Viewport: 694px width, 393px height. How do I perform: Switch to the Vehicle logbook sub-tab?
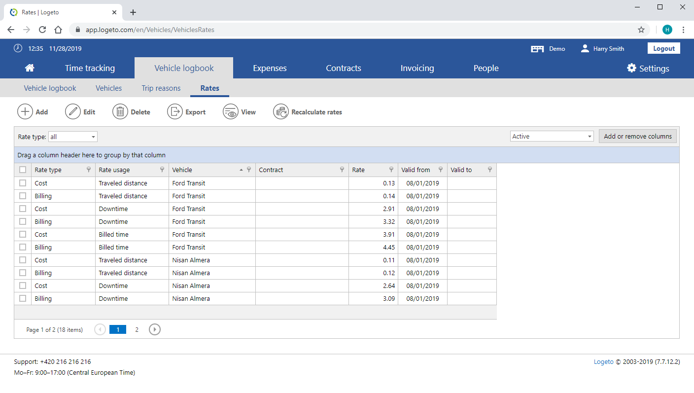50,88
